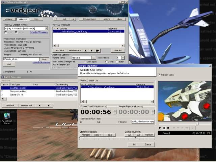The image size is (216, 162).
Task: Click the save button next to output path
Action: [x=44, y=59]
